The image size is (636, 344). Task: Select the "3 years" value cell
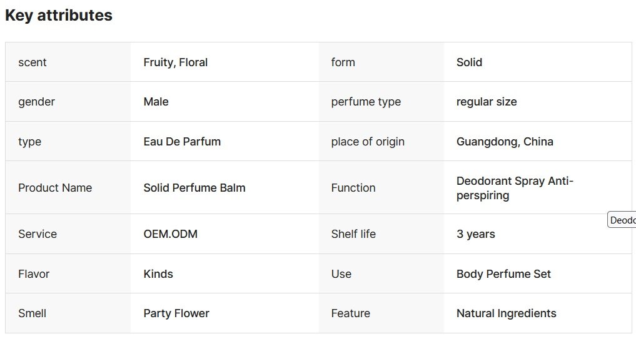point(476,234)
